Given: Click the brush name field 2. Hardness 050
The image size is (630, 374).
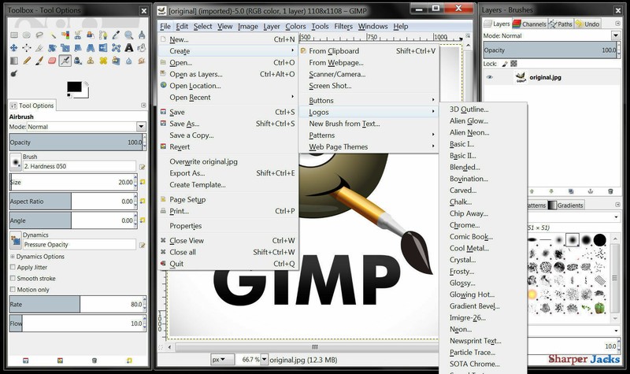Looking at the screenshot, I should (80, 166).
